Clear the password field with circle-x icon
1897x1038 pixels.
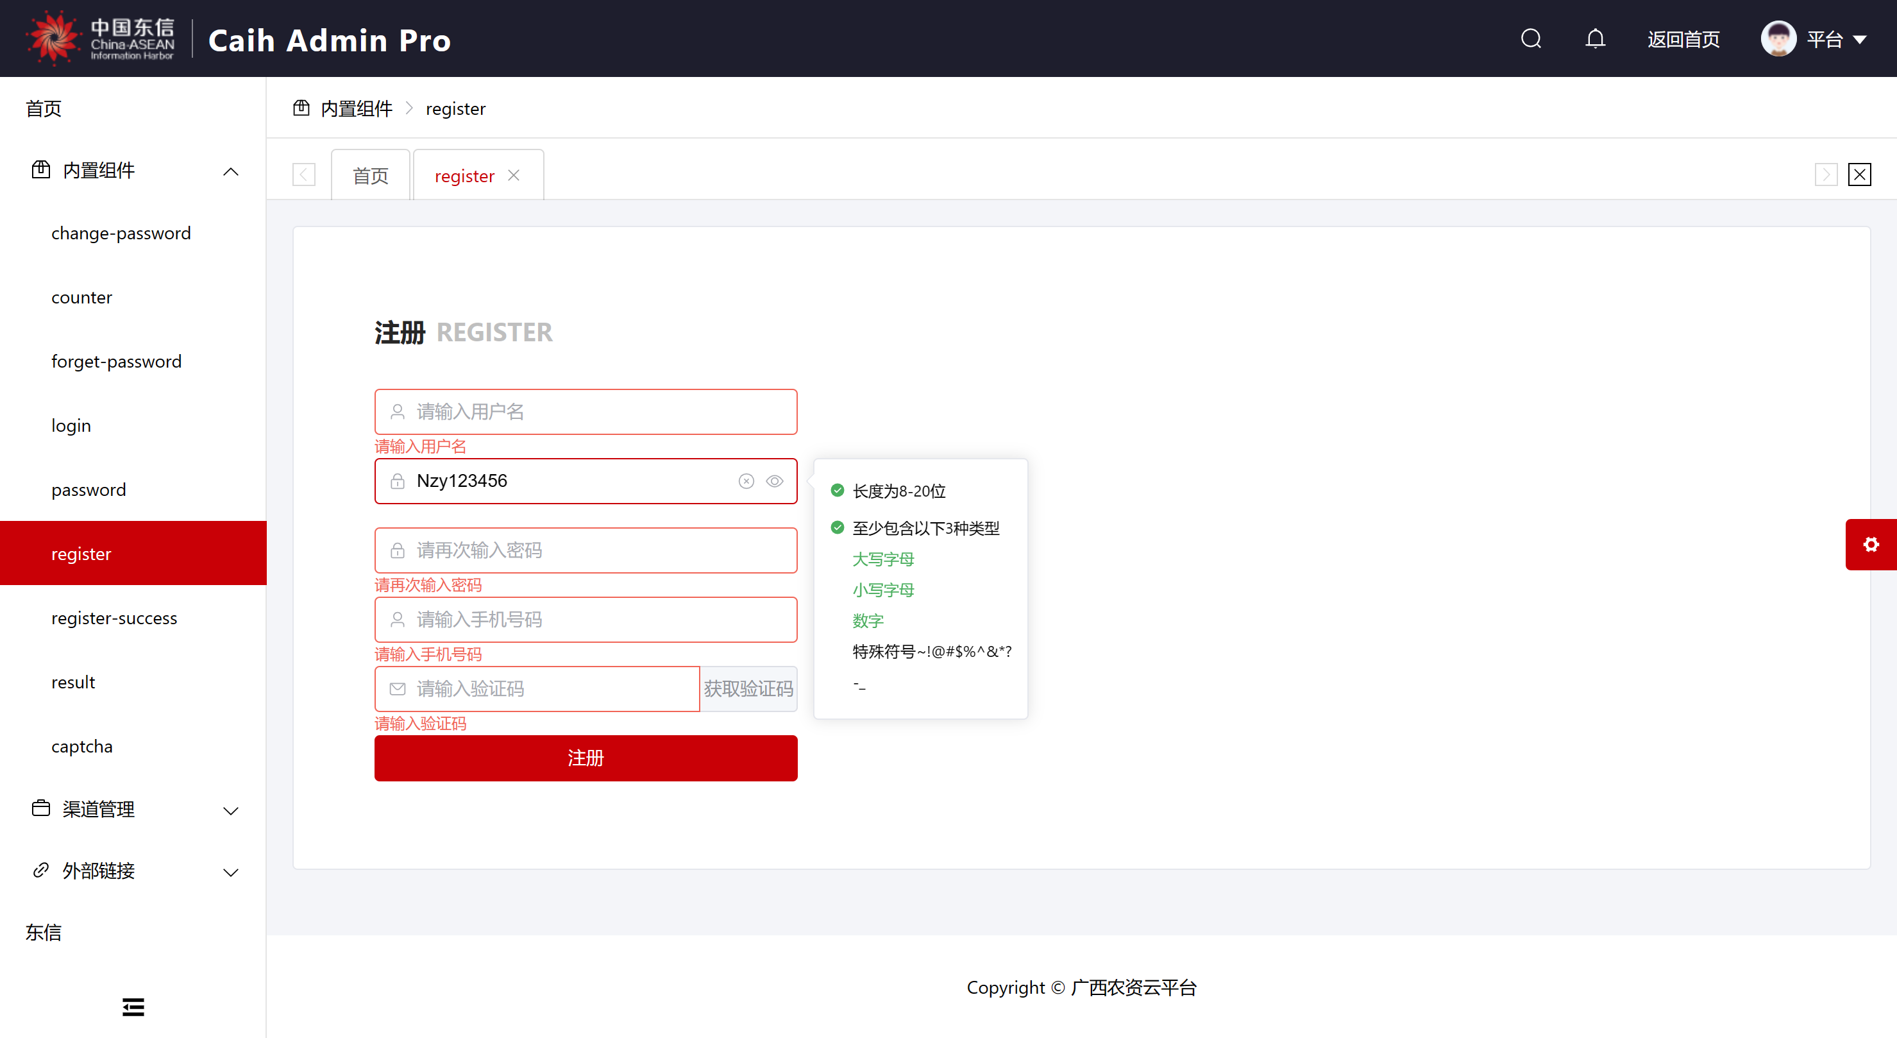click(x=746, y=481)
